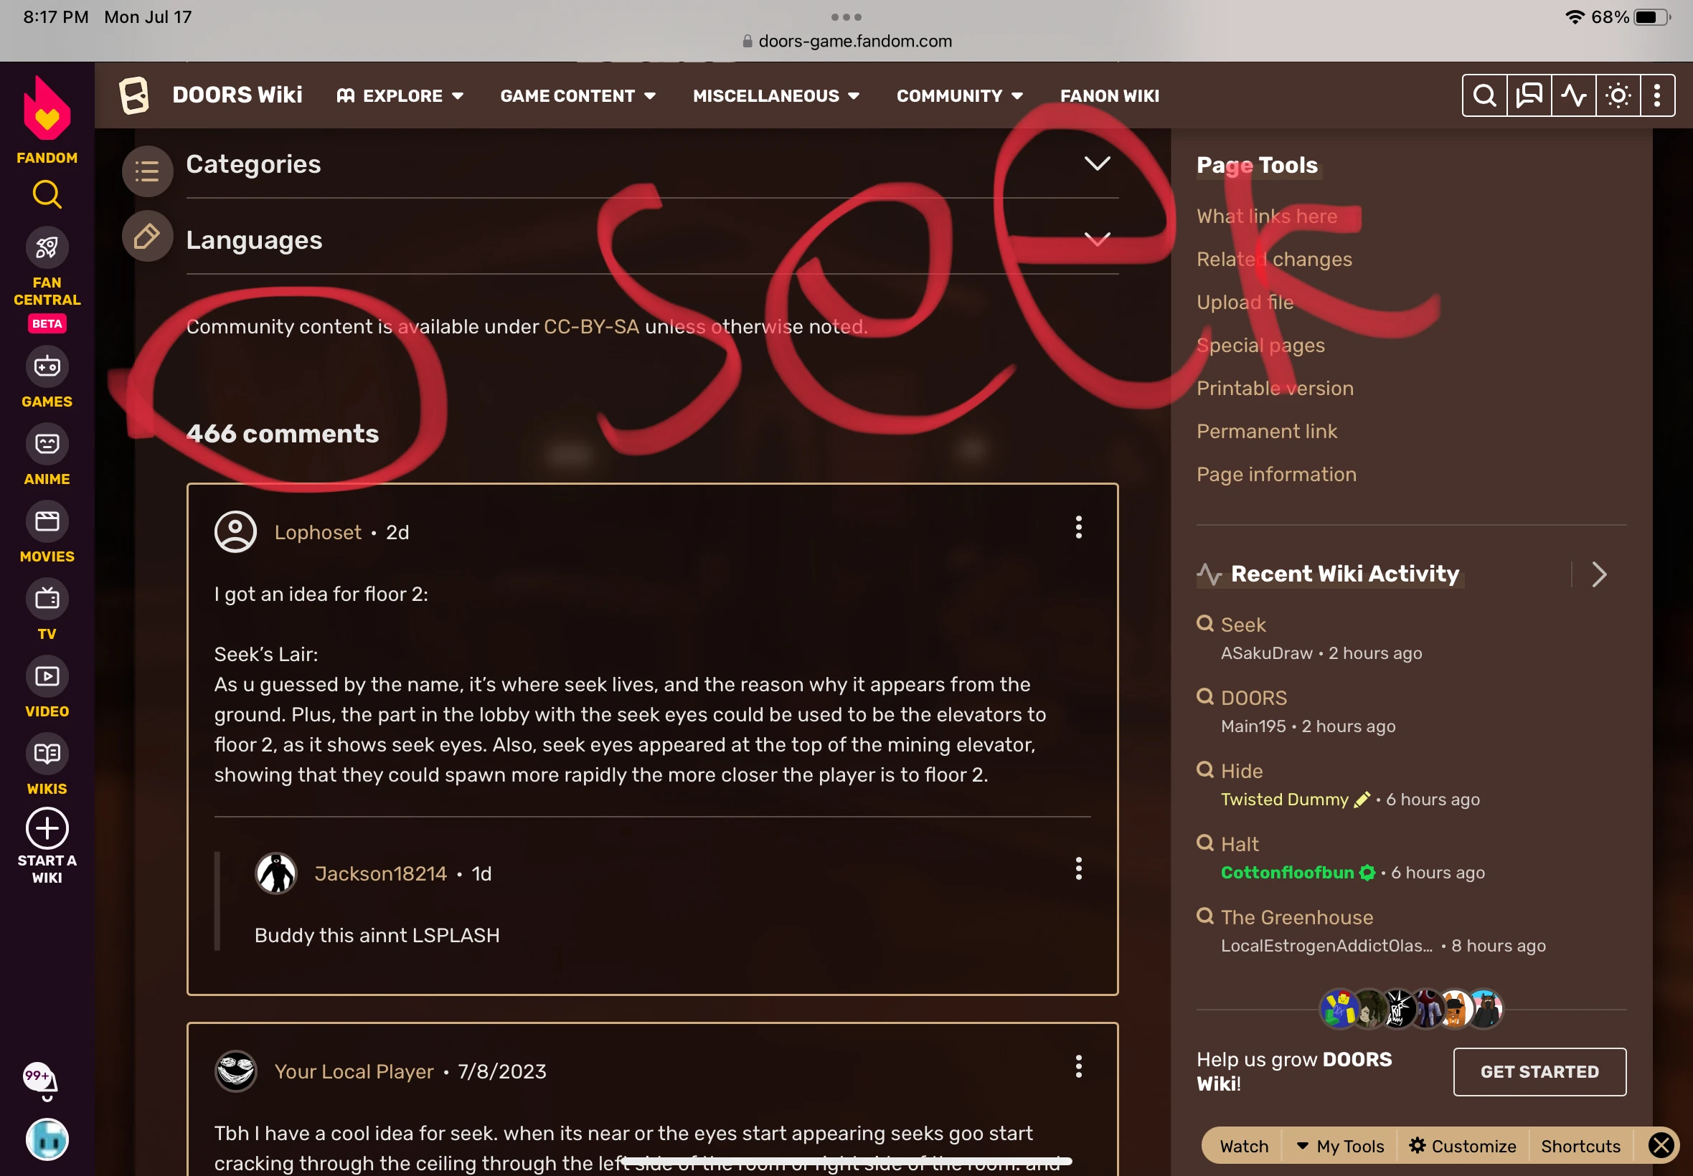This screenshot has height=1176, width=1693.
Task: Open the Community menu
Action: click(959, 96)
